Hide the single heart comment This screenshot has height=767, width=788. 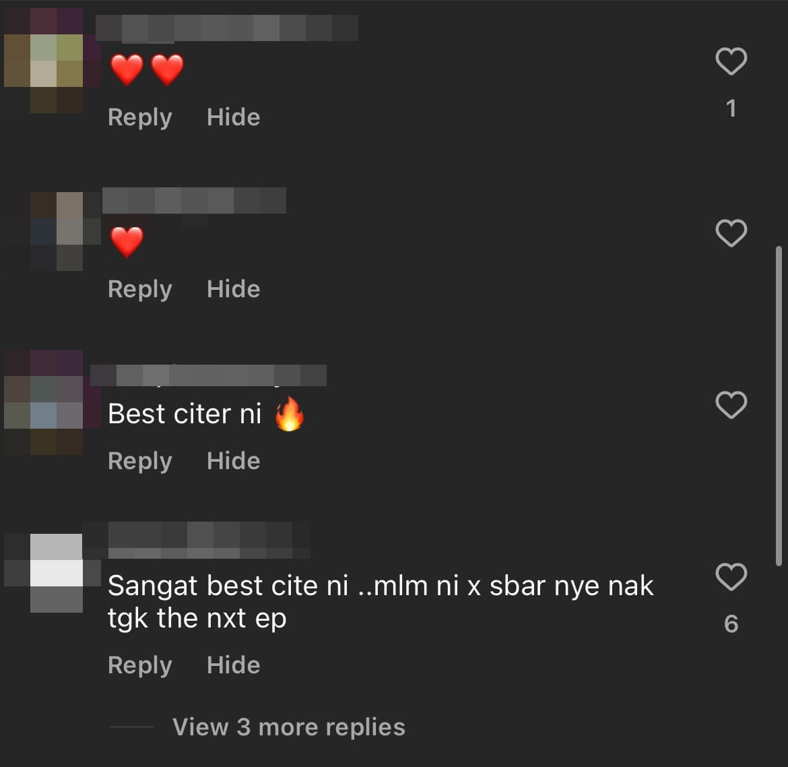[233, 289]
